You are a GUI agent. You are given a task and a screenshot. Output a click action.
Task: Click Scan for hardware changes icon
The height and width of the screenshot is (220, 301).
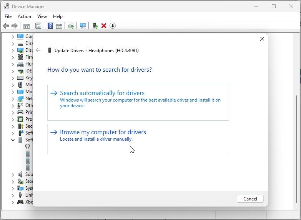click(x=83, y=26)
